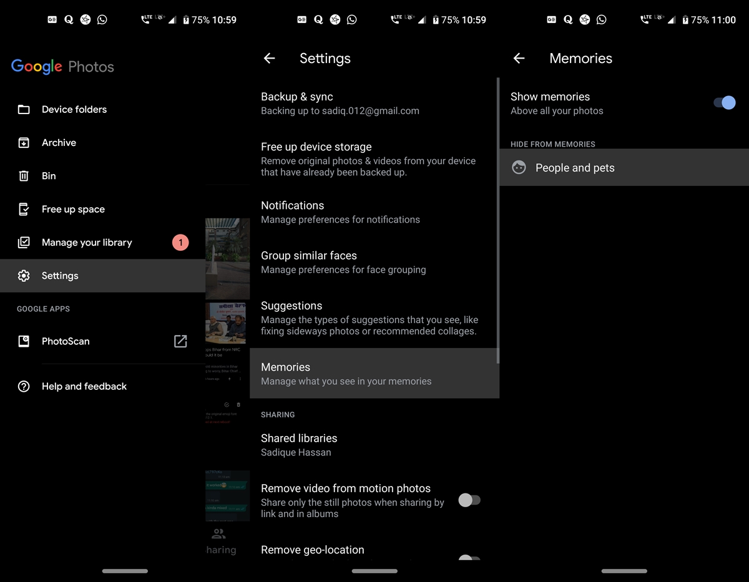
Task: Click the PhotoScan label in Google Apps
Action: pyautogui.click(x=66, y=341)
